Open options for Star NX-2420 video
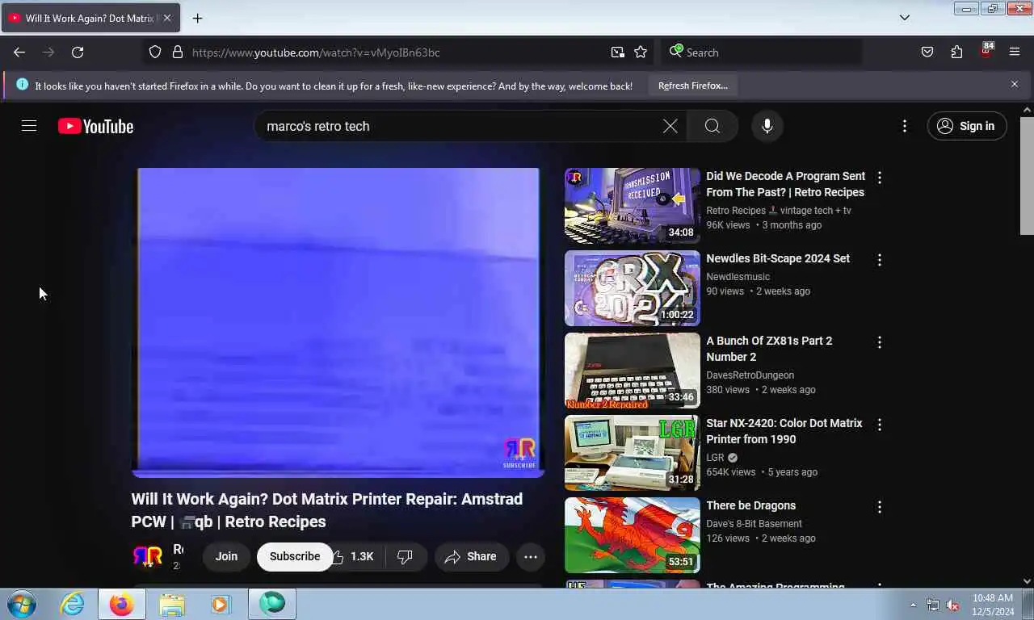1034x620 pixels. point(880,425)
